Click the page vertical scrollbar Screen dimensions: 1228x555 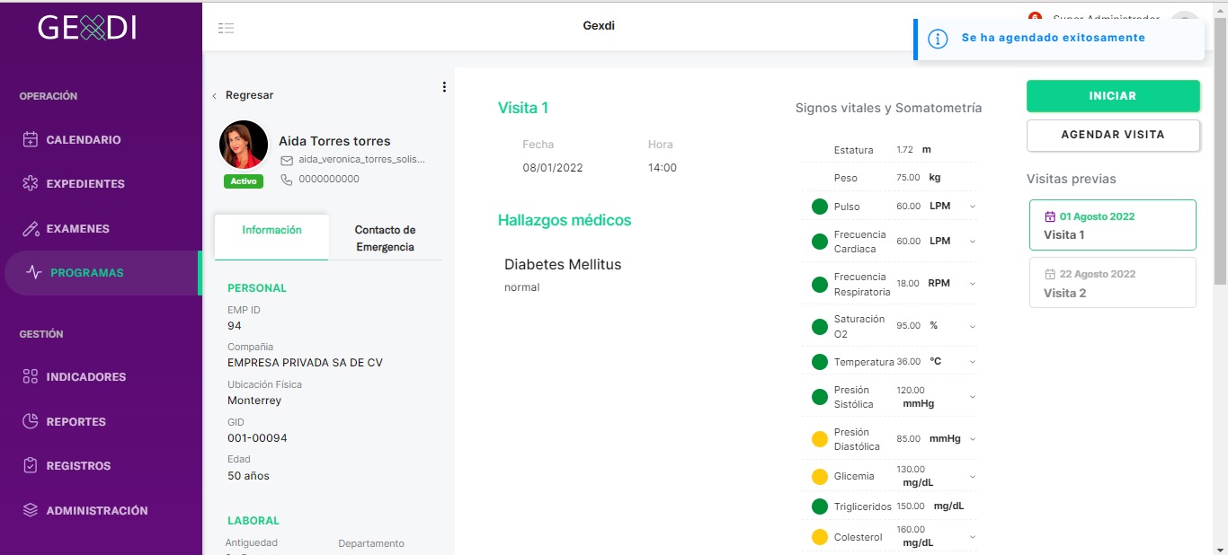pos(1220,153)
